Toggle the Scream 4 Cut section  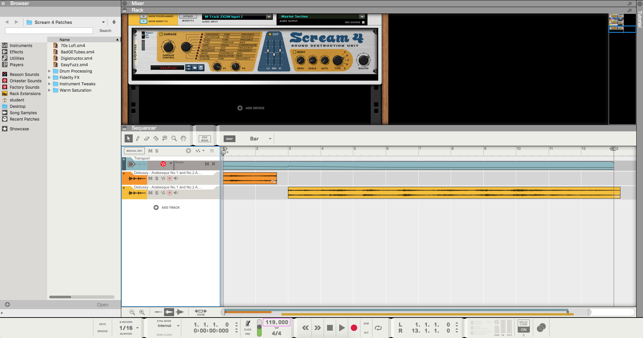point(270,34)
